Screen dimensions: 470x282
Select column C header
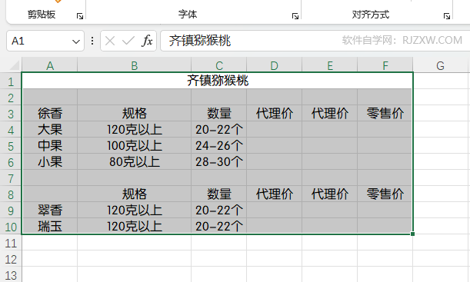[218, 65]
